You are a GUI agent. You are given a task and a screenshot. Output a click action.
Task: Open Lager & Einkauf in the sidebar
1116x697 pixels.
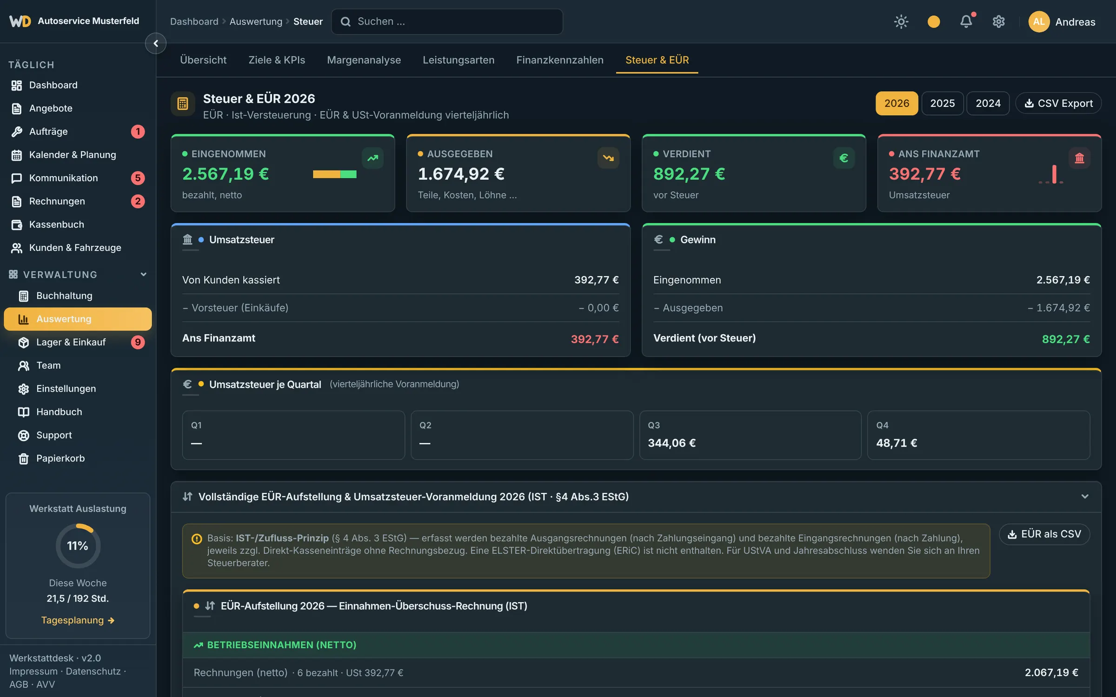tap(78, 342)
